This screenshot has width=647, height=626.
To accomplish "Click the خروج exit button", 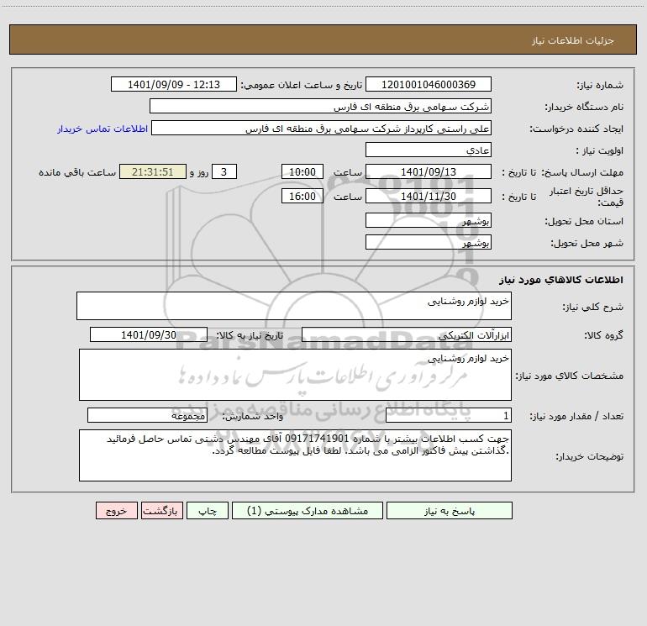I will pyautogui.click(x=116, y=510).
